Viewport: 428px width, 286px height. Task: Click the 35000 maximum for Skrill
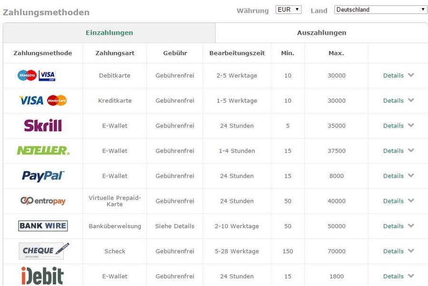click(337, 126)
